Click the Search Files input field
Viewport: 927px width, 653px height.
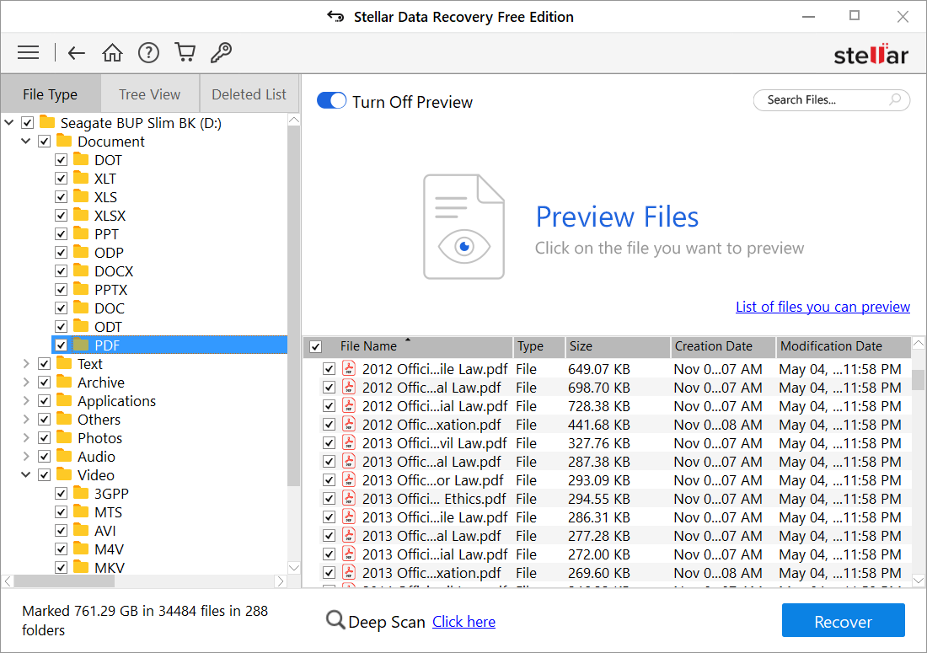(x=831, y=100)
